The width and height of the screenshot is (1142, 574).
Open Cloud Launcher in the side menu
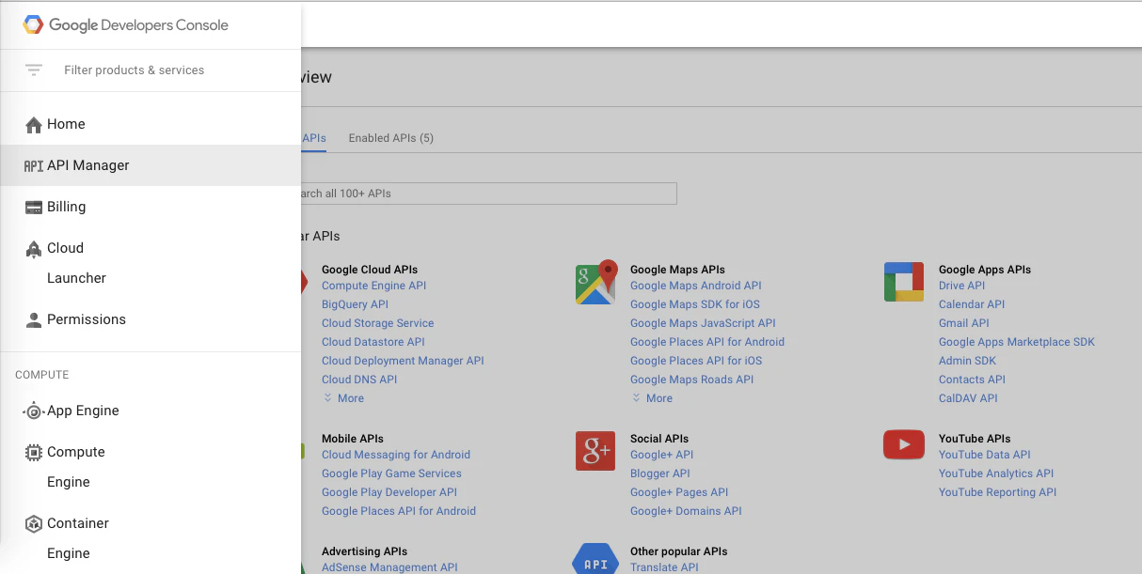pyautogui.click(x=151, y=263)
